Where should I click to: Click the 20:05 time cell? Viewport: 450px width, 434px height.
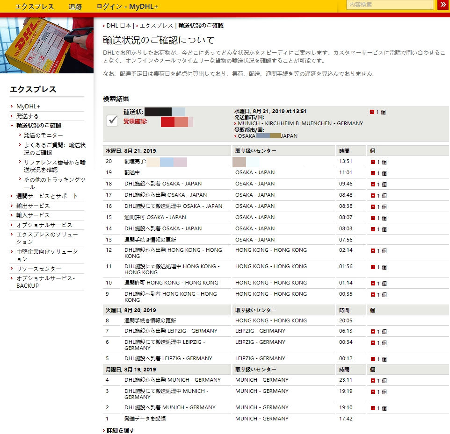point(346,320)
